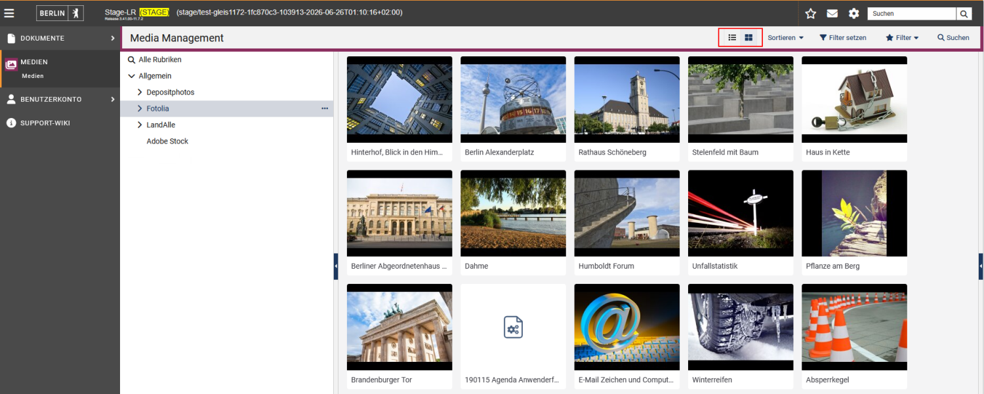Open the Support-Wiki link

pos(60,123)
